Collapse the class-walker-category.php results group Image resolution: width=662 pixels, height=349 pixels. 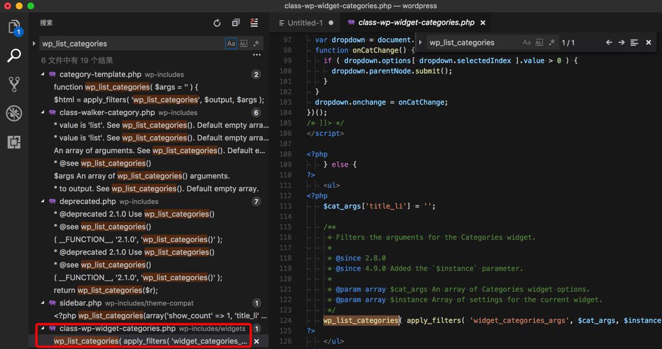coord(43,112)
